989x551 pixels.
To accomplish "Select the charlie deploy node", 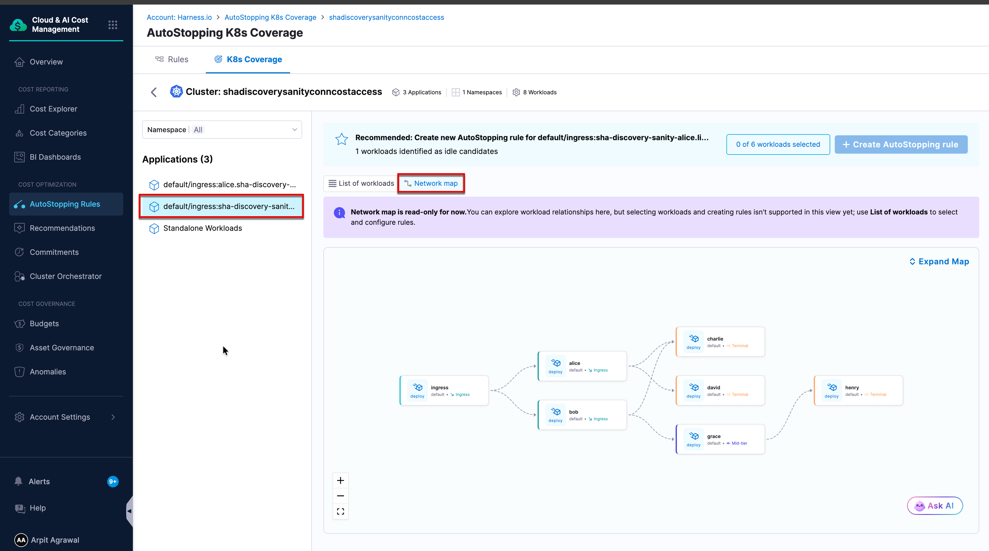I will point(720,342).
